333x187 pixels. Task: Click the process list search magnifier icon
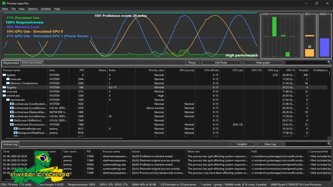click(x=329, y=63)
